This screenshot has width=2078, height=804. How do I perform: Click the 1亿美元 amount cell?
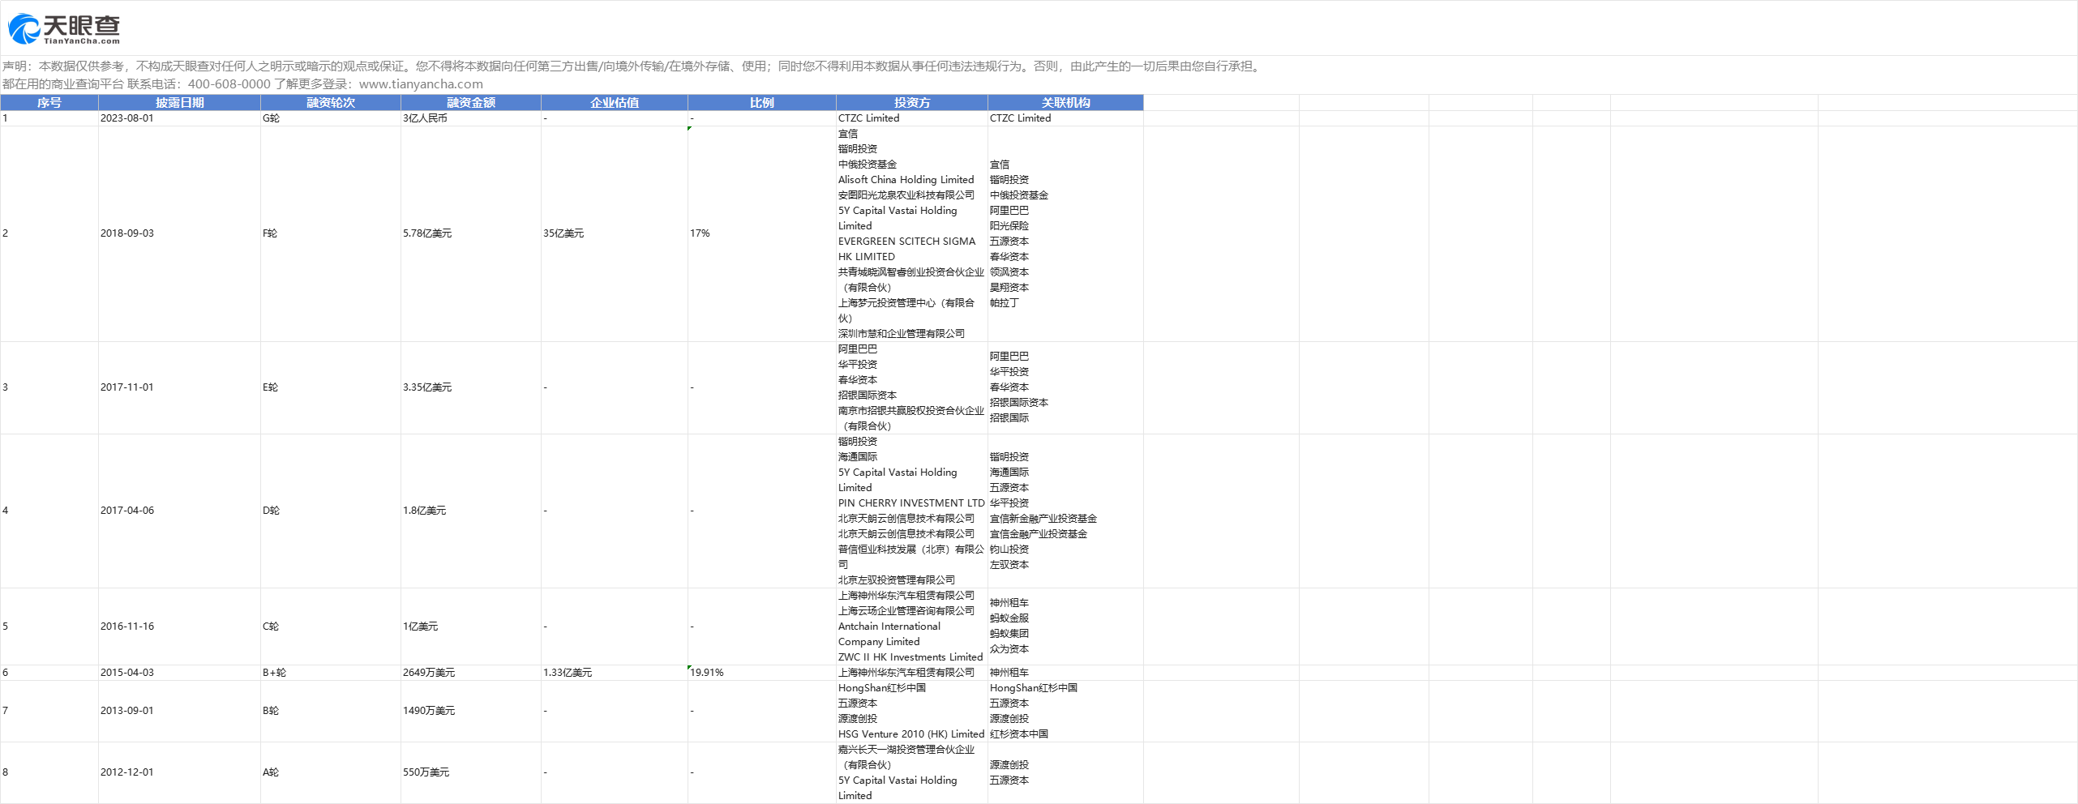point(471,627)
